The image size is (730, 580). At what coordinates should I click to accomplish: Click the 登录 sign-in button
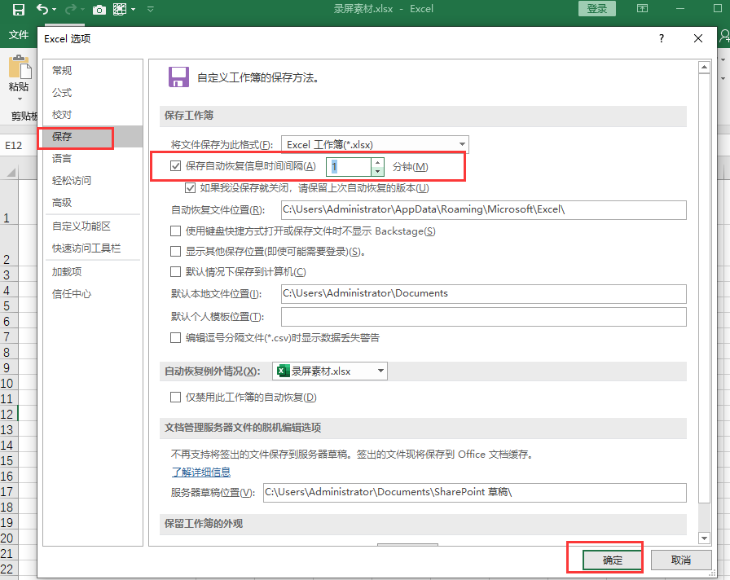tap(597, 8)
